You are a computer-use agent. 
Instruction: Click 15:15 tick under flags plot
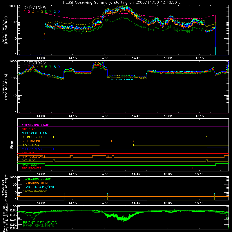tap(199, 174)
